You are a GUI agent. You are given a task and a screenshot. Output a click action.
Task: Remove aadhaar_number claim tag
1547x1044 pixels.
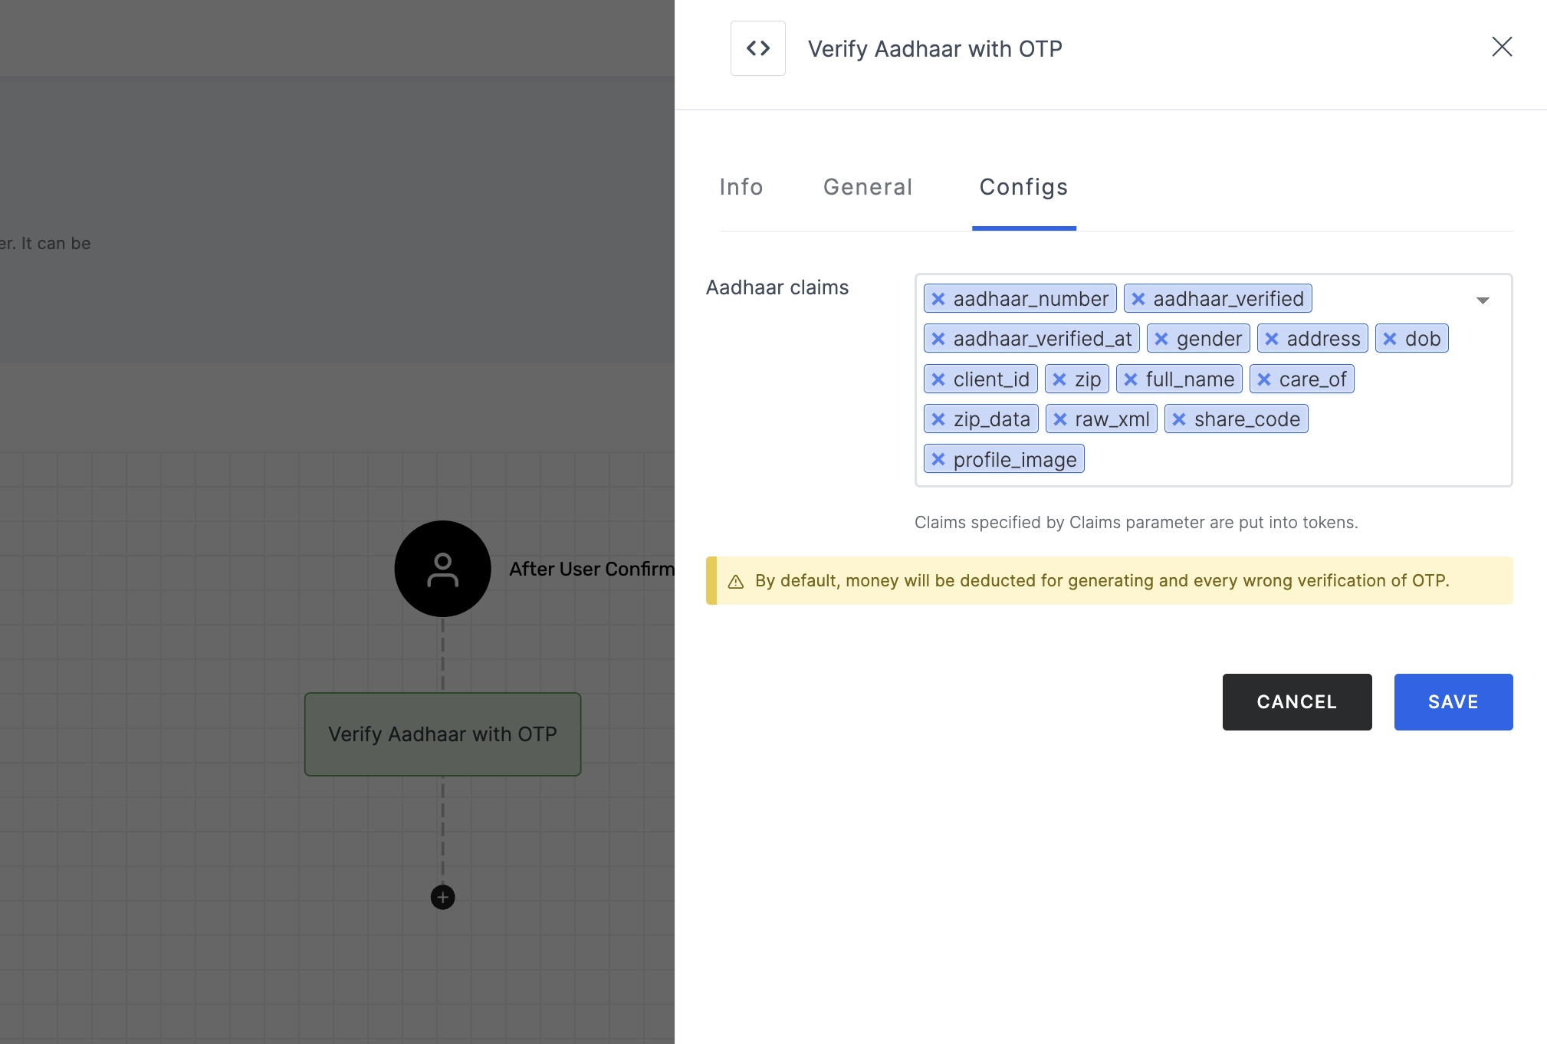pos(939,298)
